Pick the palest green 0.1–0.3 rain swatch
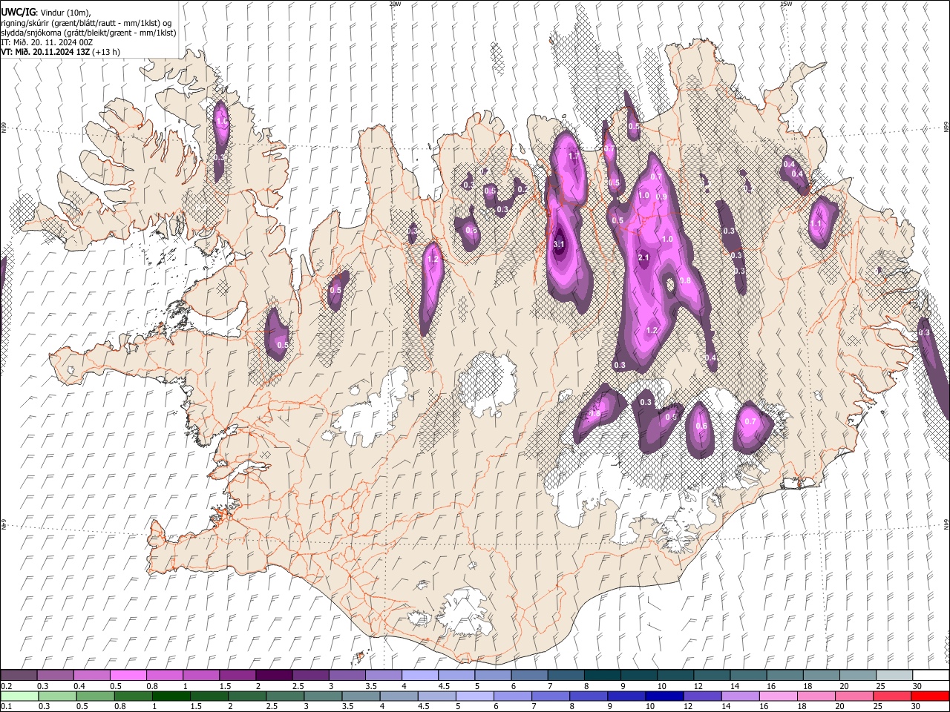Image resolution: width=950 pixels, height=712 pixels. (x=19, y=696)
